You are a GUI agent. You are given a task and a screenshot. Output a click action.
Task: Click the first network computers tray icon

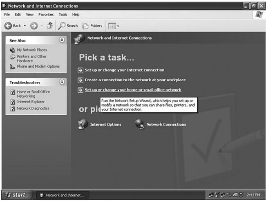click(x=211, y=195)
